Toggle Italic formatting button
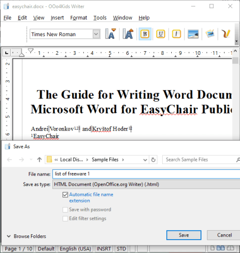This screenshot has height=253, width=240. point(177,34)
